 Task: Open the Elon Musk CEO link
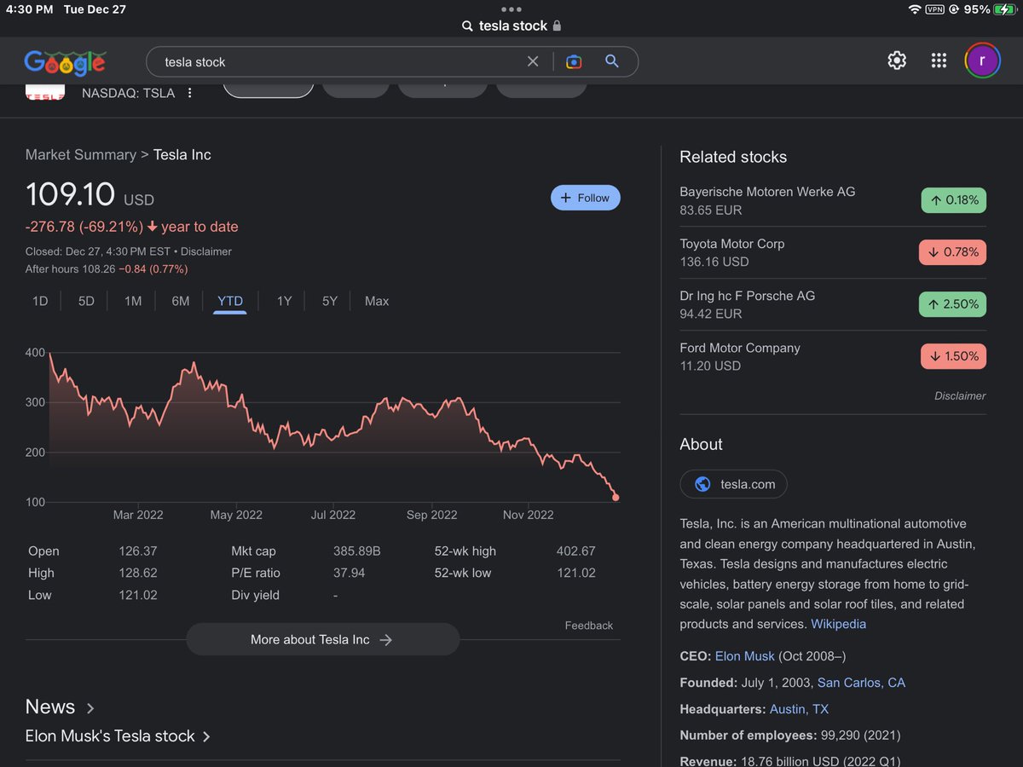(745, 656)
